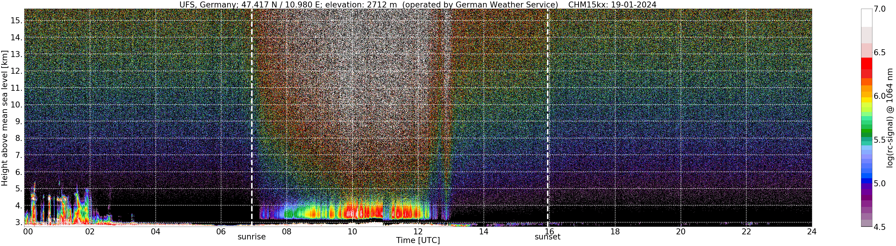Viewport: 896px width, 246px height.
Task: Click the 12 tick on the time axis
Action: click(418, 231)
